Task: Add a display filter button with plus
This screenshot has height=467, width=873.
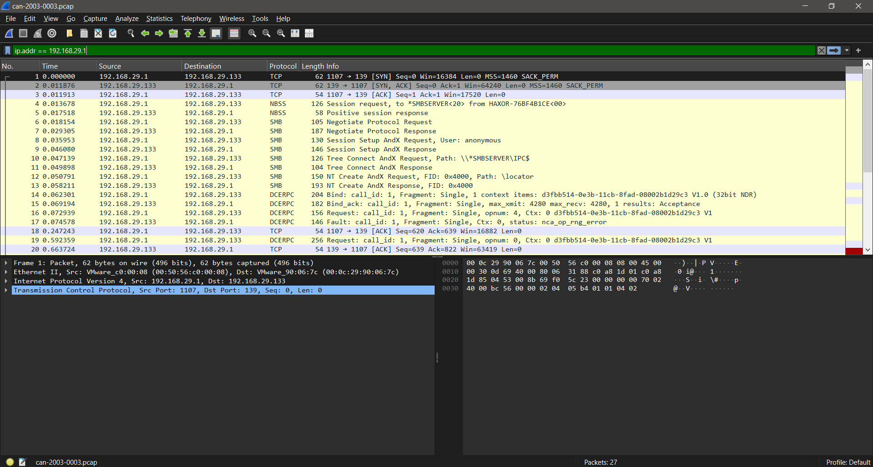Action: 858,50
